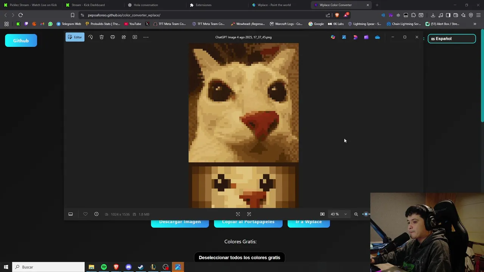This screenshot has width=484, height=272.
Task: Open Brave Wallet icon
Action: click(456, 15)
